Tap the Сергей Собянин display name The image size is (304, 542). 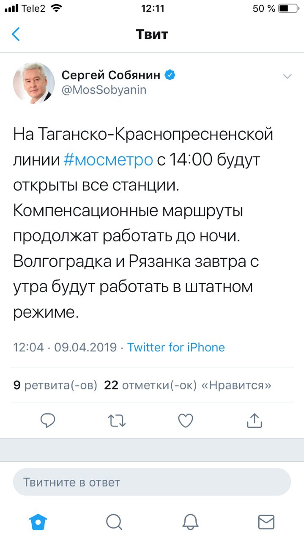coord(111,75)
